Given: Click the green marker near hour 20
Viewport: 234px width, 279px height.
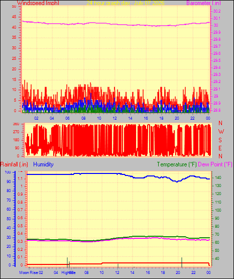Looking at the screenshot, I should click(182, 262).
